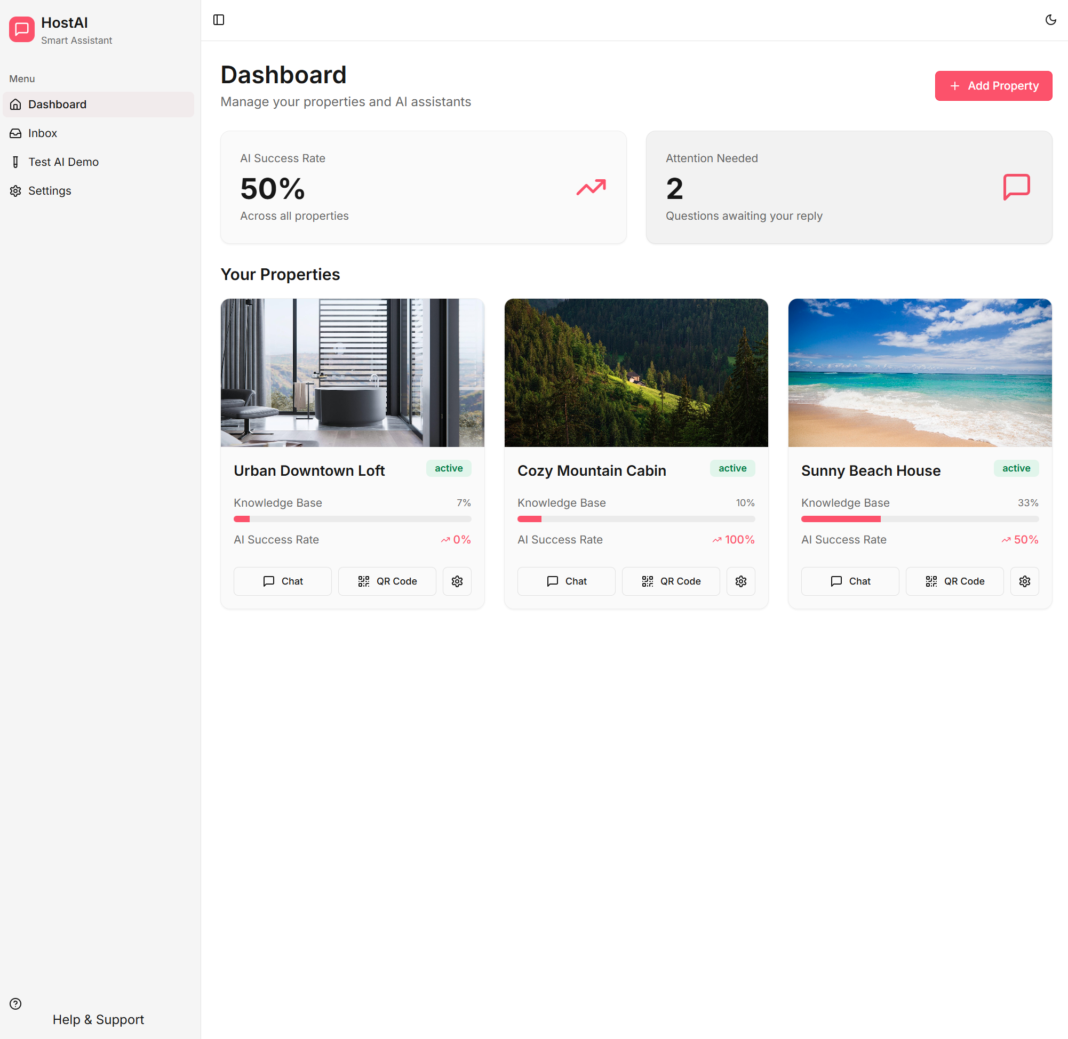The image size is (1068, 1039).
Task: Open the Help & Support link
Action: tap(98, 1019)
